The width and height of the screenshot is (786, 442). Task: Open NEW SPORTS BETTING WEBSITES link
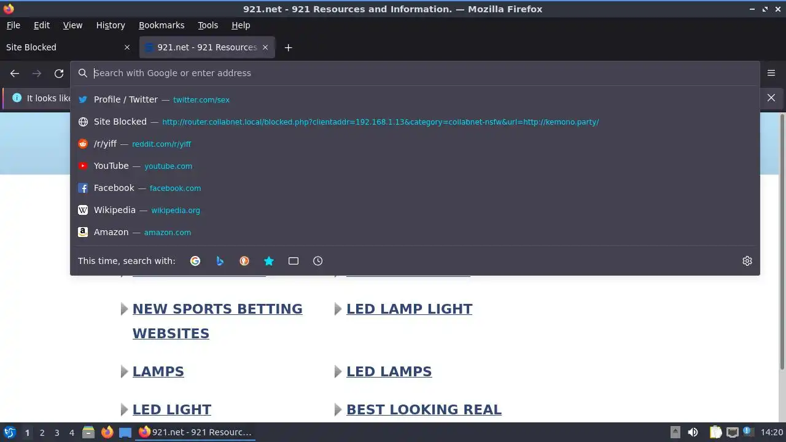pos(217,321)
